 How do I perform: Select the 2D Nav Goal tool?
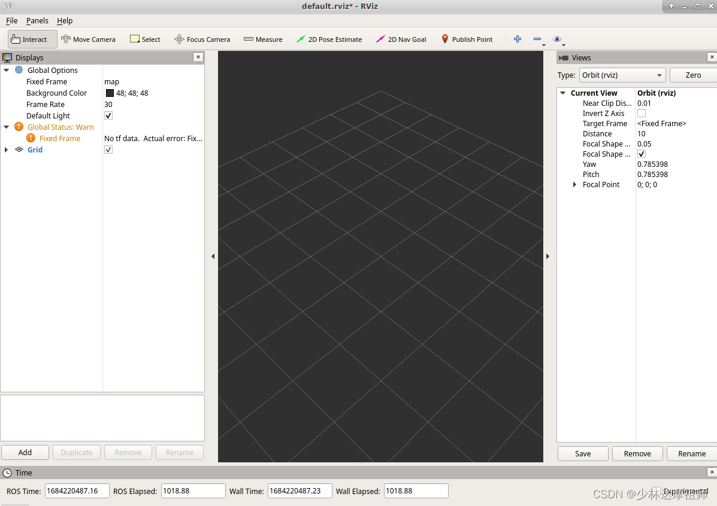click(401, 39)
